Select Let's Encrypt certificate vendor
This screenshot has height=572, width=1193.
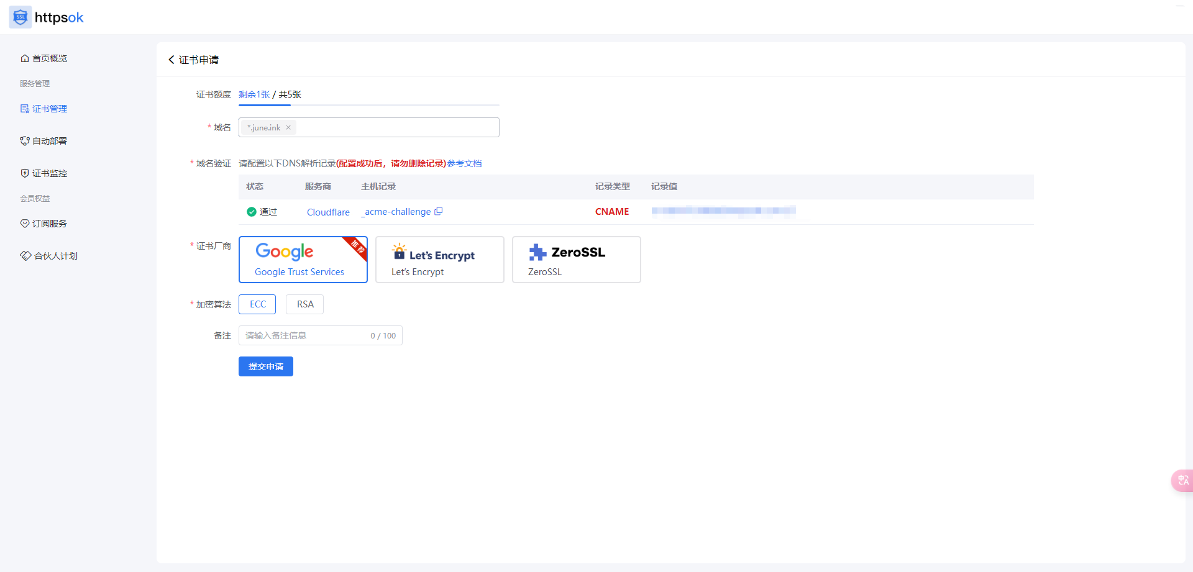click(440, 260)
